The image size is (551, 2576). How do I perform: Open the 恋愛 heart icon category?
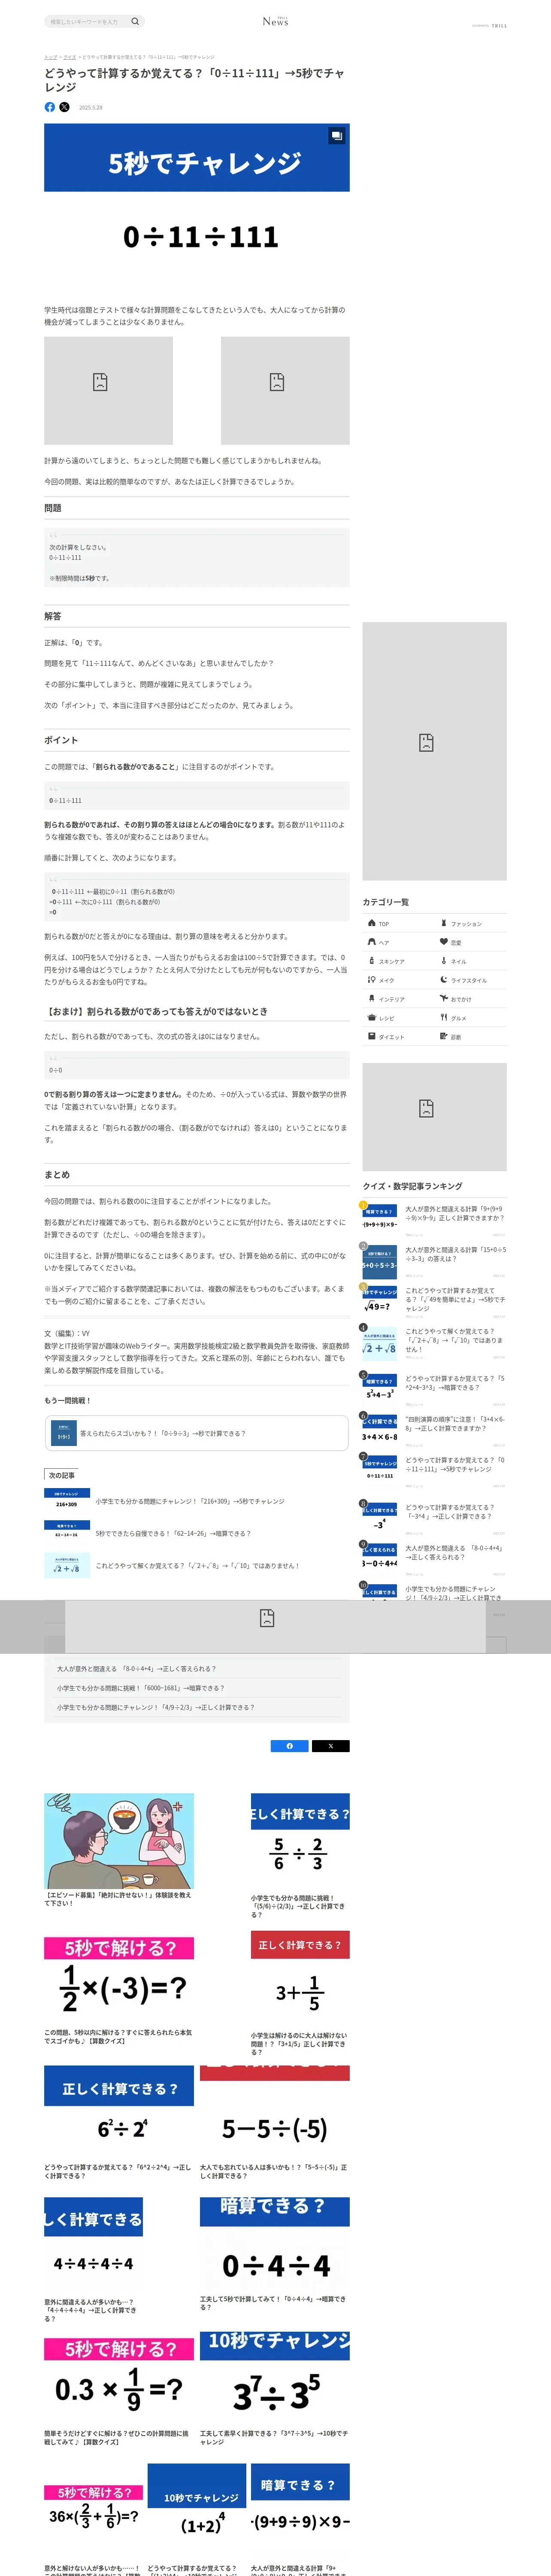click(444, 942)
